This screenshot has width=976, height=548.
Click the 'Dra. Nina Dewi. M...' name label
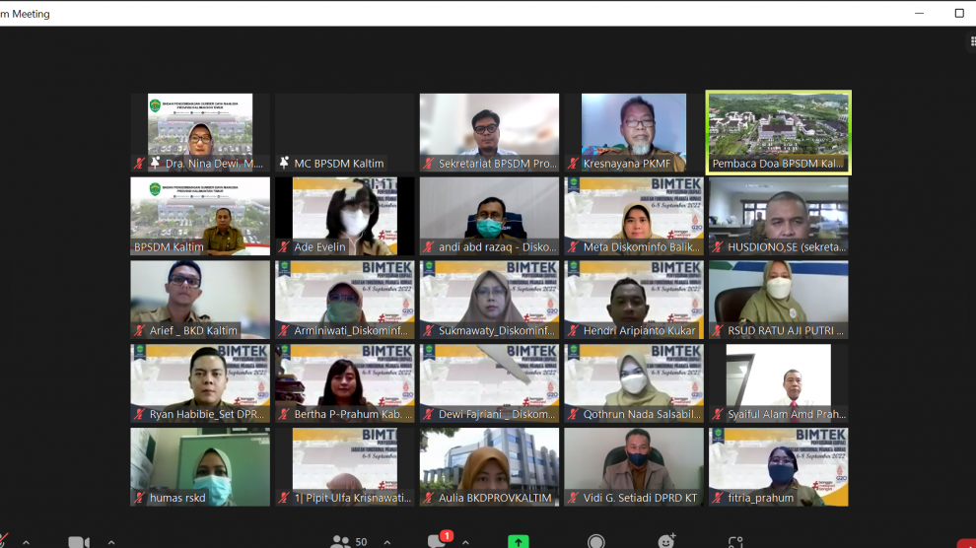(214, 164)
